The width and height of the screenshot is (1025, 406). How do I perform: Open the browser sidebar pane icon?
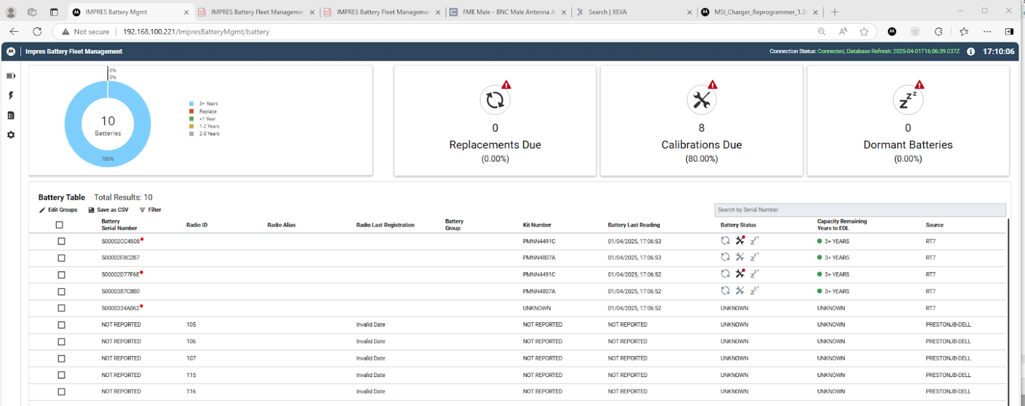(x=1009, y=32)
